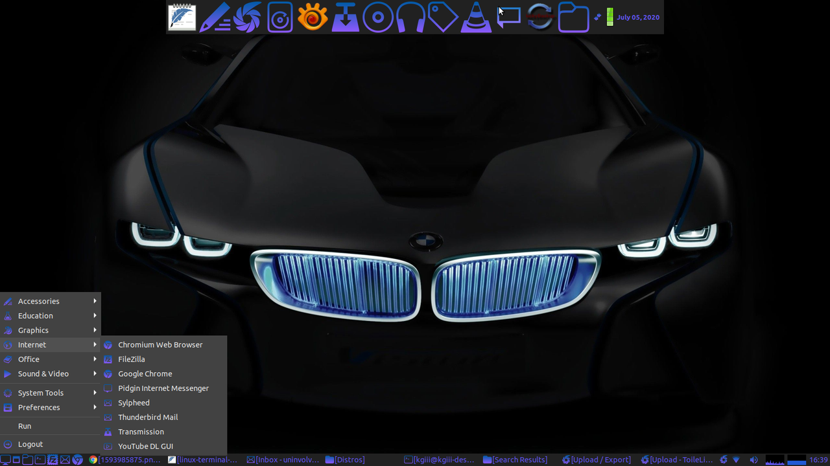Click the CPU usage graph monitor
The image size is (830, 466).
pyautogui.click(x=775, y=460)
